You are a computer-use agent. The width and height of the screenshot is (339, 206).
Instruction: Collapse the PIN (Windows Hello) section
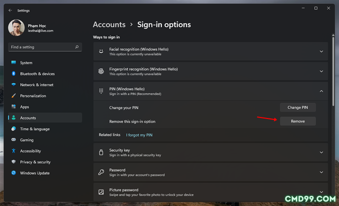[x=321, y=91]
